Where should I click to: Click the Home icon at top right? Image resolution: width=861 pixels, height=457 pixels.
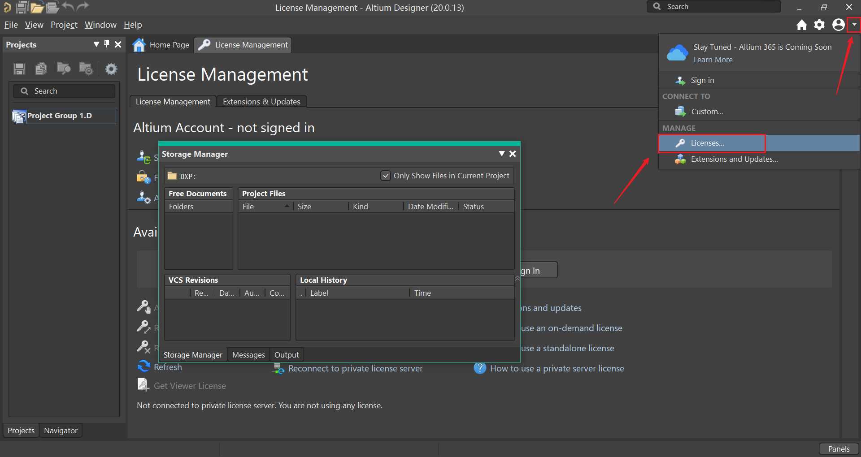pyautogui.click(x=802, y=25)
